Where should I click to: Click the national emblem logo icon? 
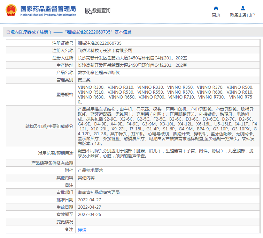click(11, 10)
